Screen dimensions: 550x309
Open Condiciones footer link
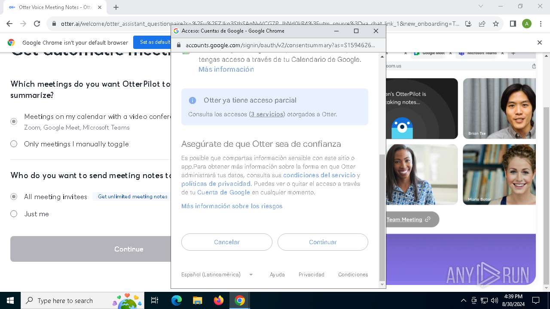click(x=353, y=275)
